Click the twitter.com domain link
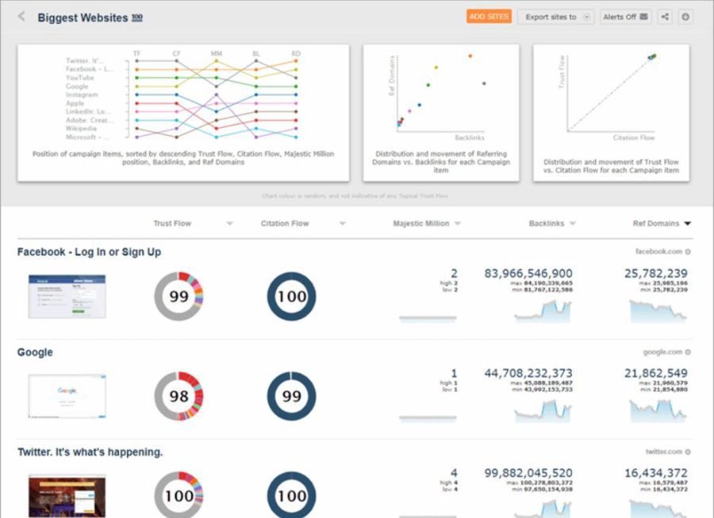714x518 pixels. (663, 451)
